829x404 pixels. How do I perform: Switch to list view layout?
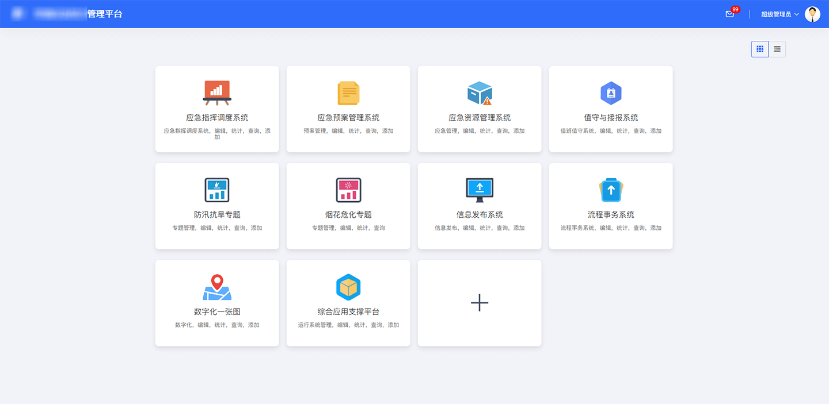(x=777, y=49)
